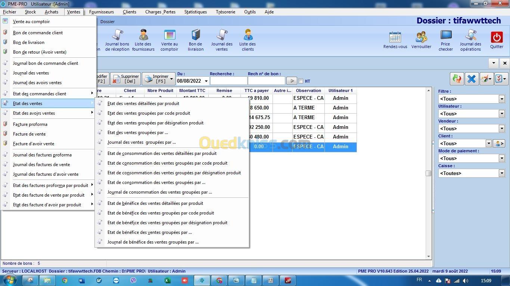Select Etat des ventes détaillées par produit
Screen dimensions: 510x286
[x=143, y=104]
